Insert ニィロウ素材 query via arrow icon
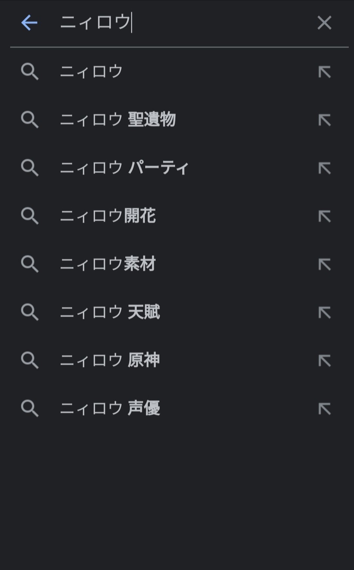 tap(324, 264)
